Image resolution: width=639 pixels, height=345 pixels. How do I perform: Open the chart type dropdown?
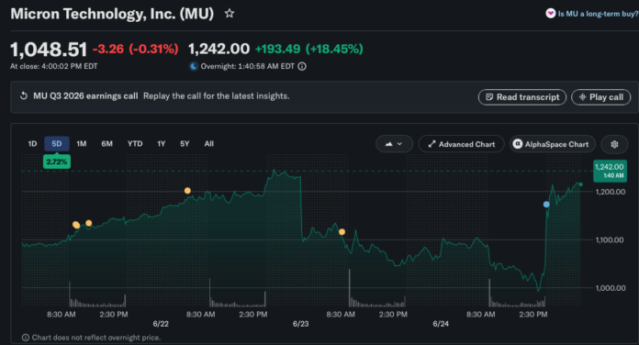pyautogui.click(x=394, y=144)
